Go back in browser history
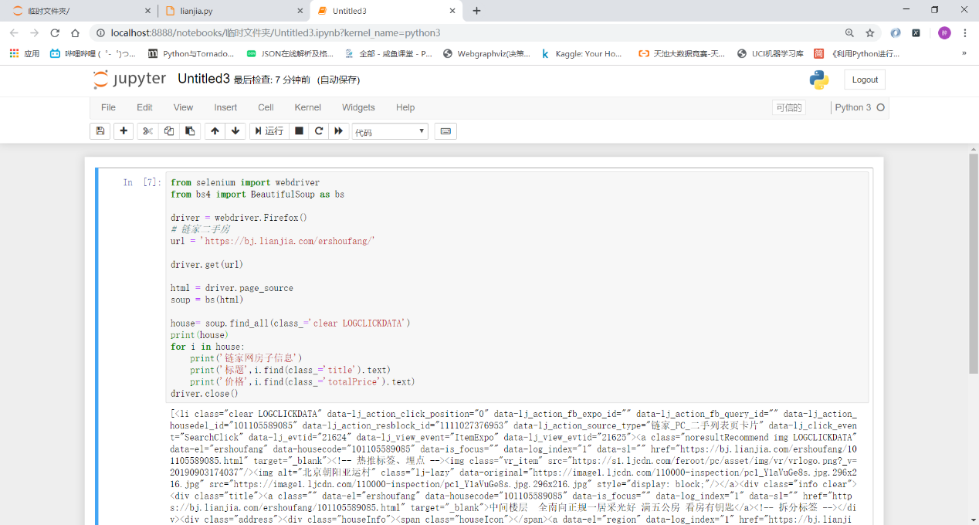Screen dimensions: 979x525 point(14,33)
